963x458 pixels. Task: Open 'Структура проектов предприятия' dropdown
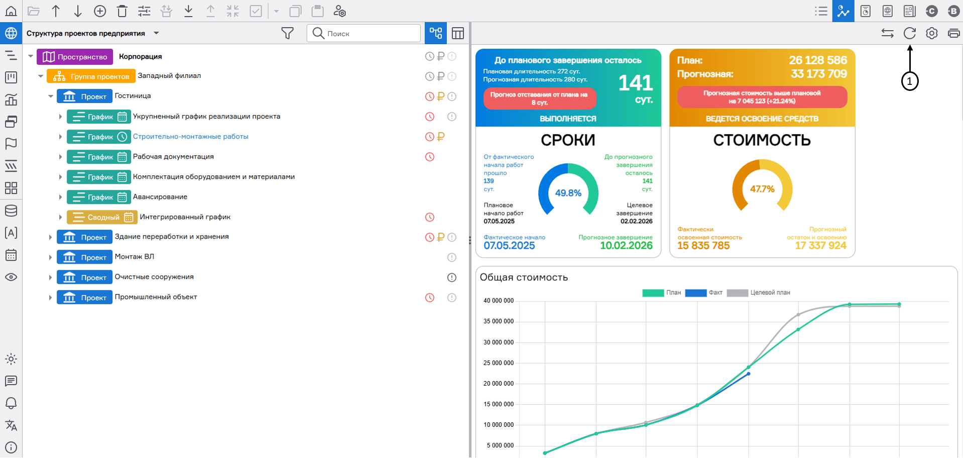pos(156,33)
